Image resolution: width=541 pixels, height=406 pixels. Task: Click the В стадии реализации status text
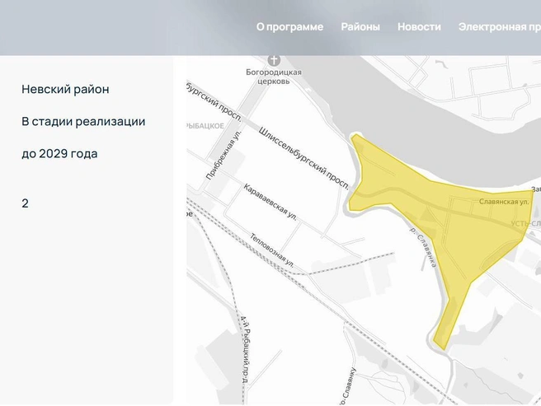pos(83,122)
